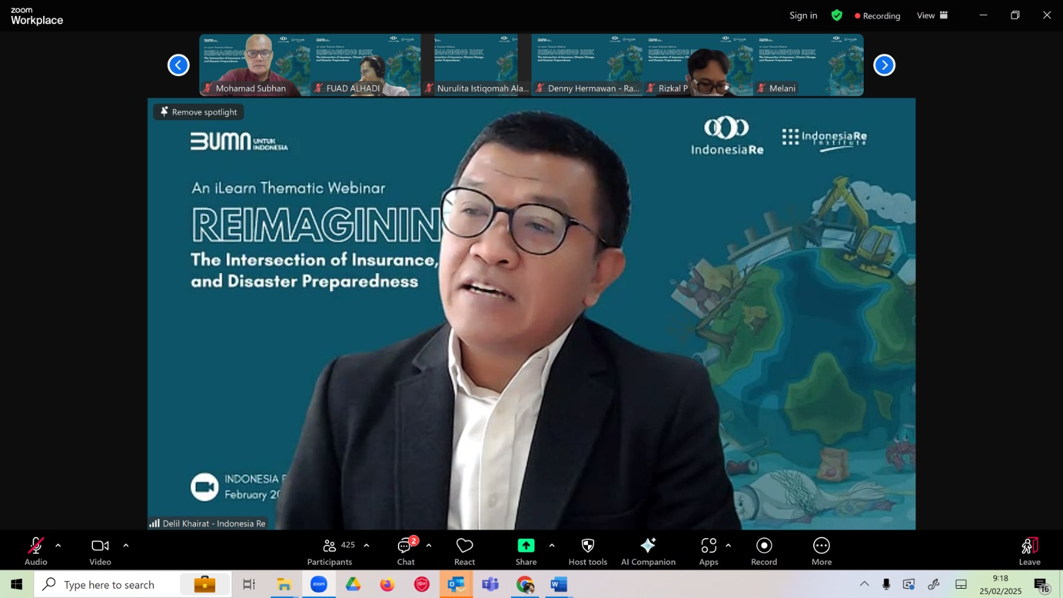Expand the Share options arrow
This screenshot has width=1063, height=598.
[x=552, y=546]
